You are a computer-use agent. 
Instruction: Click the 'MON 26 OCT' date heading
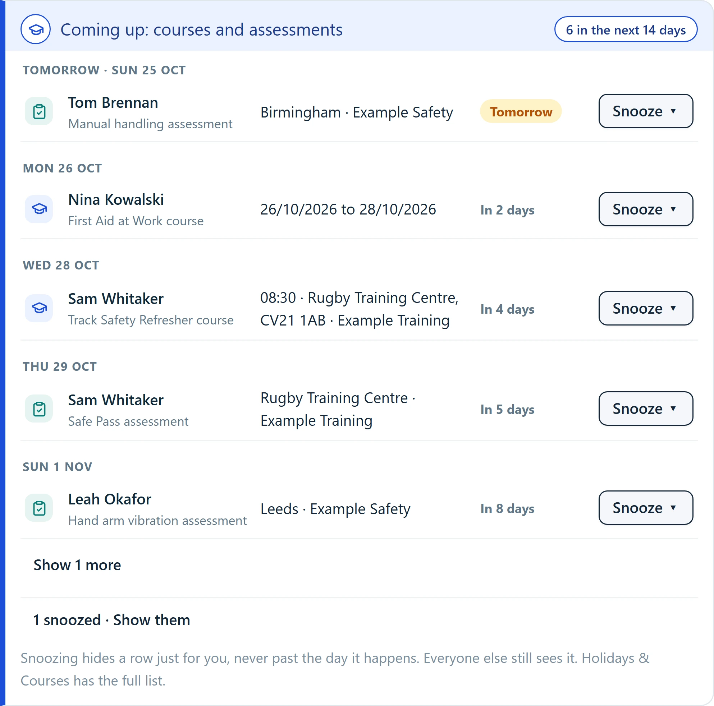point(63,169)
